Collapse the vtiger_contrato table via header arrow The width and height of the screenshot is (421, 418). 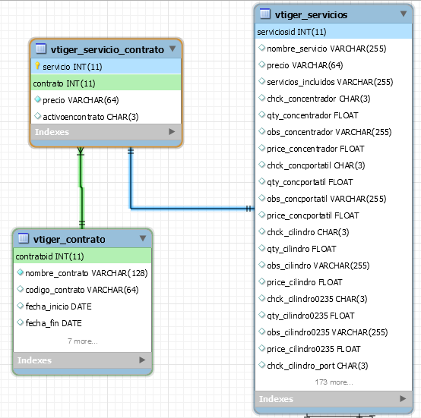pos(143,238)
